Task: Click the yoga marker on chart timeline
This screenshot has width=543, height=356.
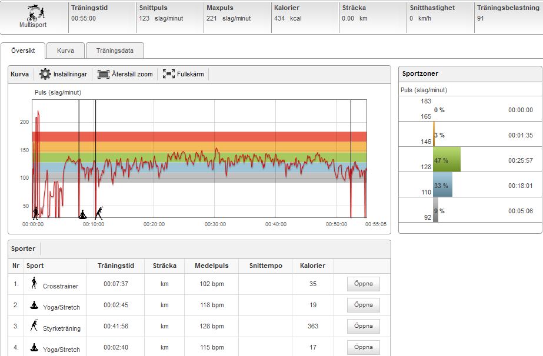Action: [84, 213]
